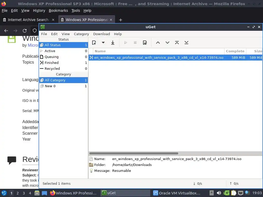Click the Save all settings download-arrow icon

(113, 43)
